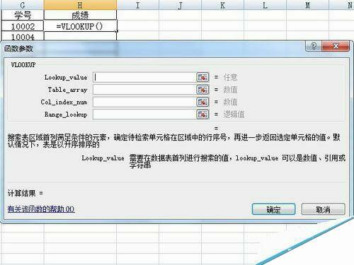Select column M header
Viewport: 354px width, 265px height.
[307, 5]
